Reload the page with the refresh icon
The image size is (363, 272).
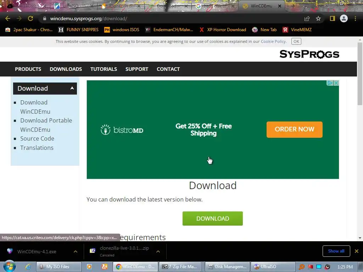coord(30,18)
